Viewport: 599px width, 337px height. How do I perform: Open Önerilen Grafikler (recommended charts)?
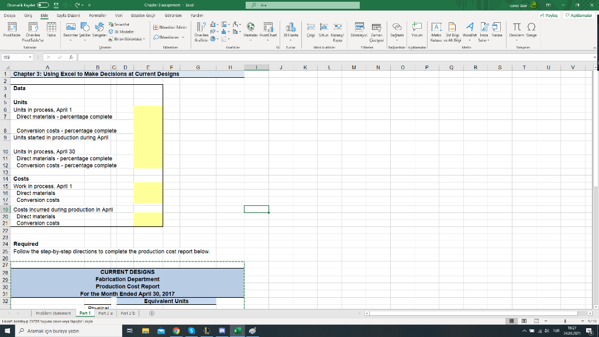click(x=201, y=32)
